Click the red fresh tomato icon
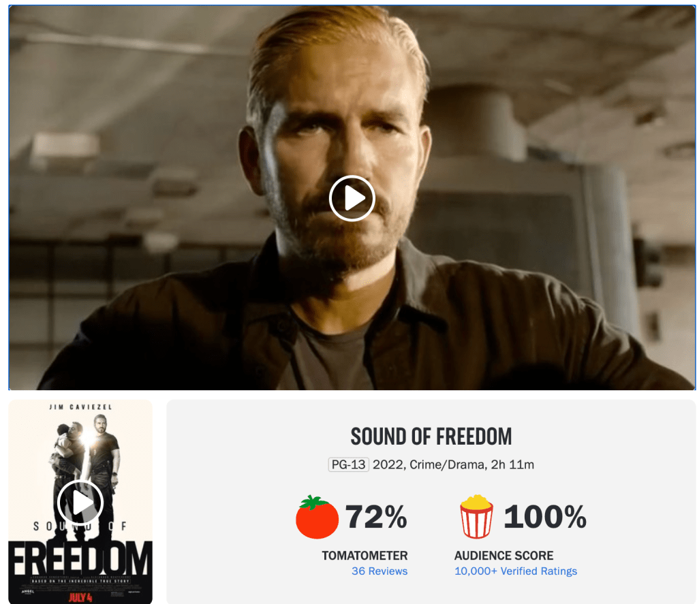Image resolution: width=697 pixels, height=604 pixels. coord(317,517)
